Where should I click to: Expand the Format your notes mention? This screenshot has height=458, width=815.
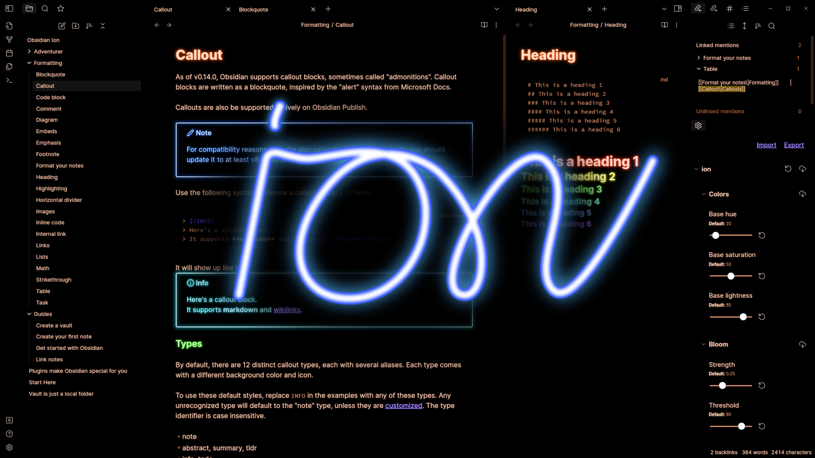tap(699, 58)
